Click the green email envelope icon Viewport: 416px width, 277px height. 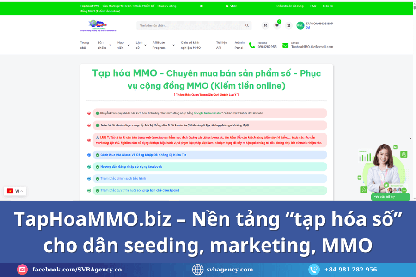(x=285, y=46)
